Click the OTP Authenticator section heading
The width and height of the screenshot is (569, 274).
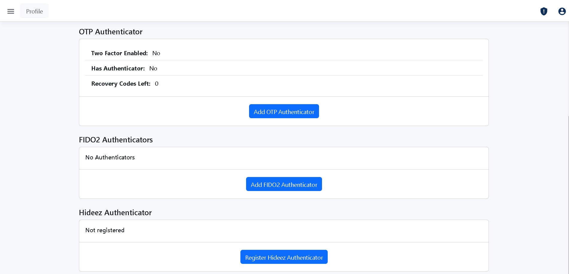point(111,32)
